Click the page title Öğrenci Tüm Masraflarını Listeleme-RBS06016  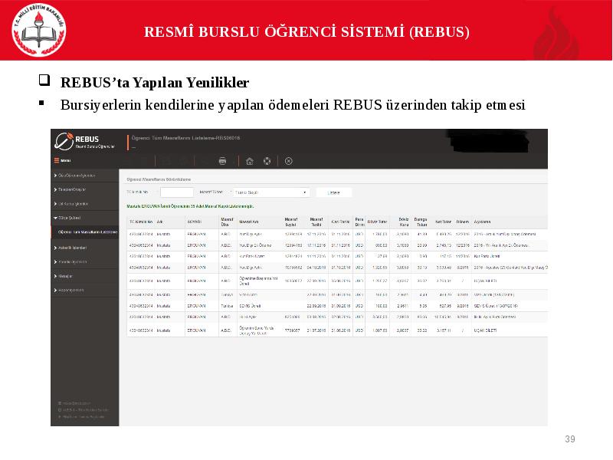(x=185, y=138)
